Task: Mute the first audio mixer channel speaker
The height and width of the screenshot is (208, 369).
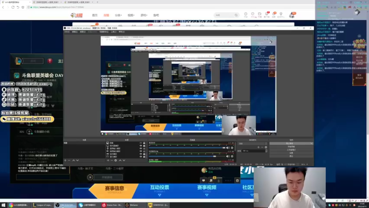Action: (227, 148)
